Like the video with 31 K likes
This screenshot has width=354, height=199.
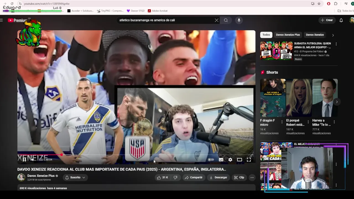(x=162, y=177)
